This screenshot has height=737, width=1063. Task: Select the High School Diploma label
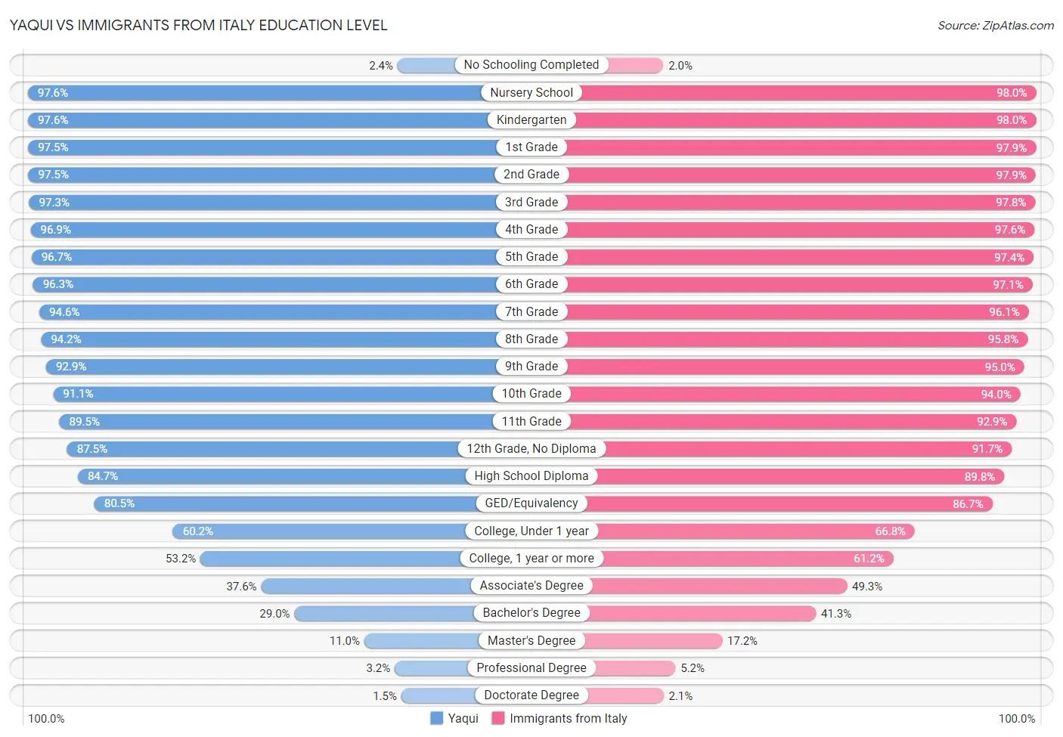531,476
